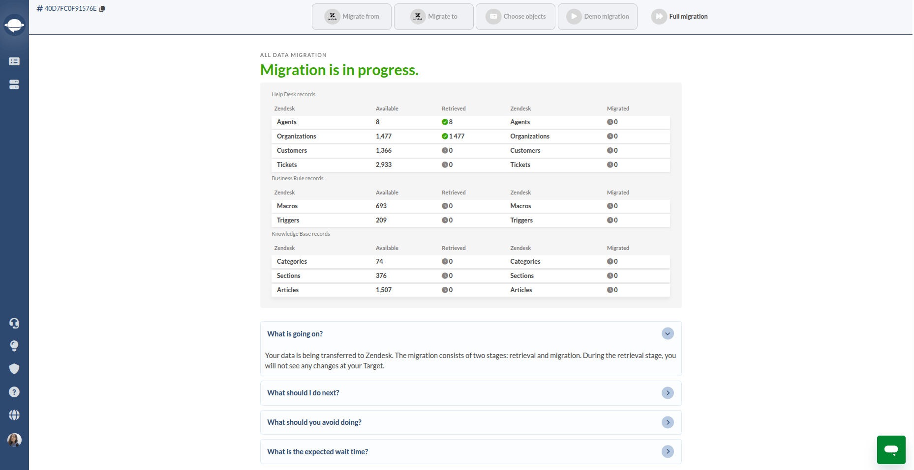This screenshot has width=914, height=470.
Task: Expand What is the expected wait time
Action: click(x=668, y=452)
